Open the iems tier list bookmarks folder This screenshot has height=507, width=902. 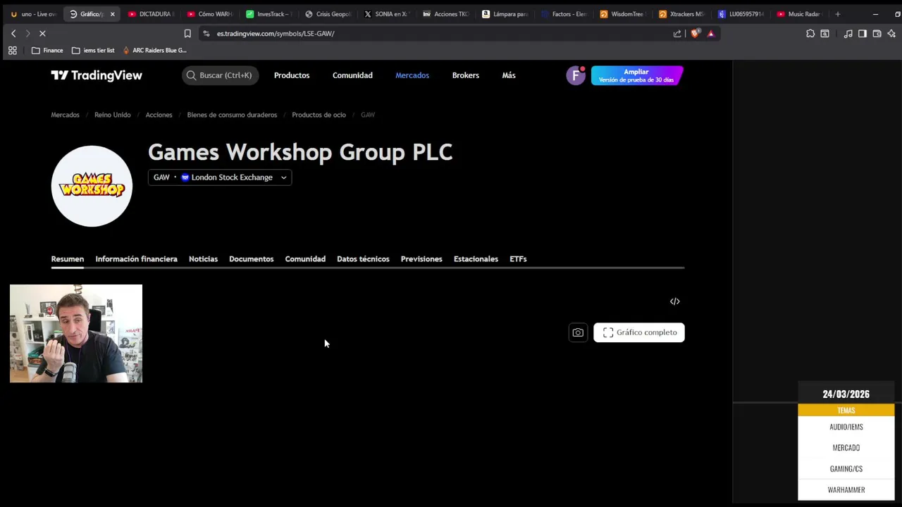pos(93,50)
